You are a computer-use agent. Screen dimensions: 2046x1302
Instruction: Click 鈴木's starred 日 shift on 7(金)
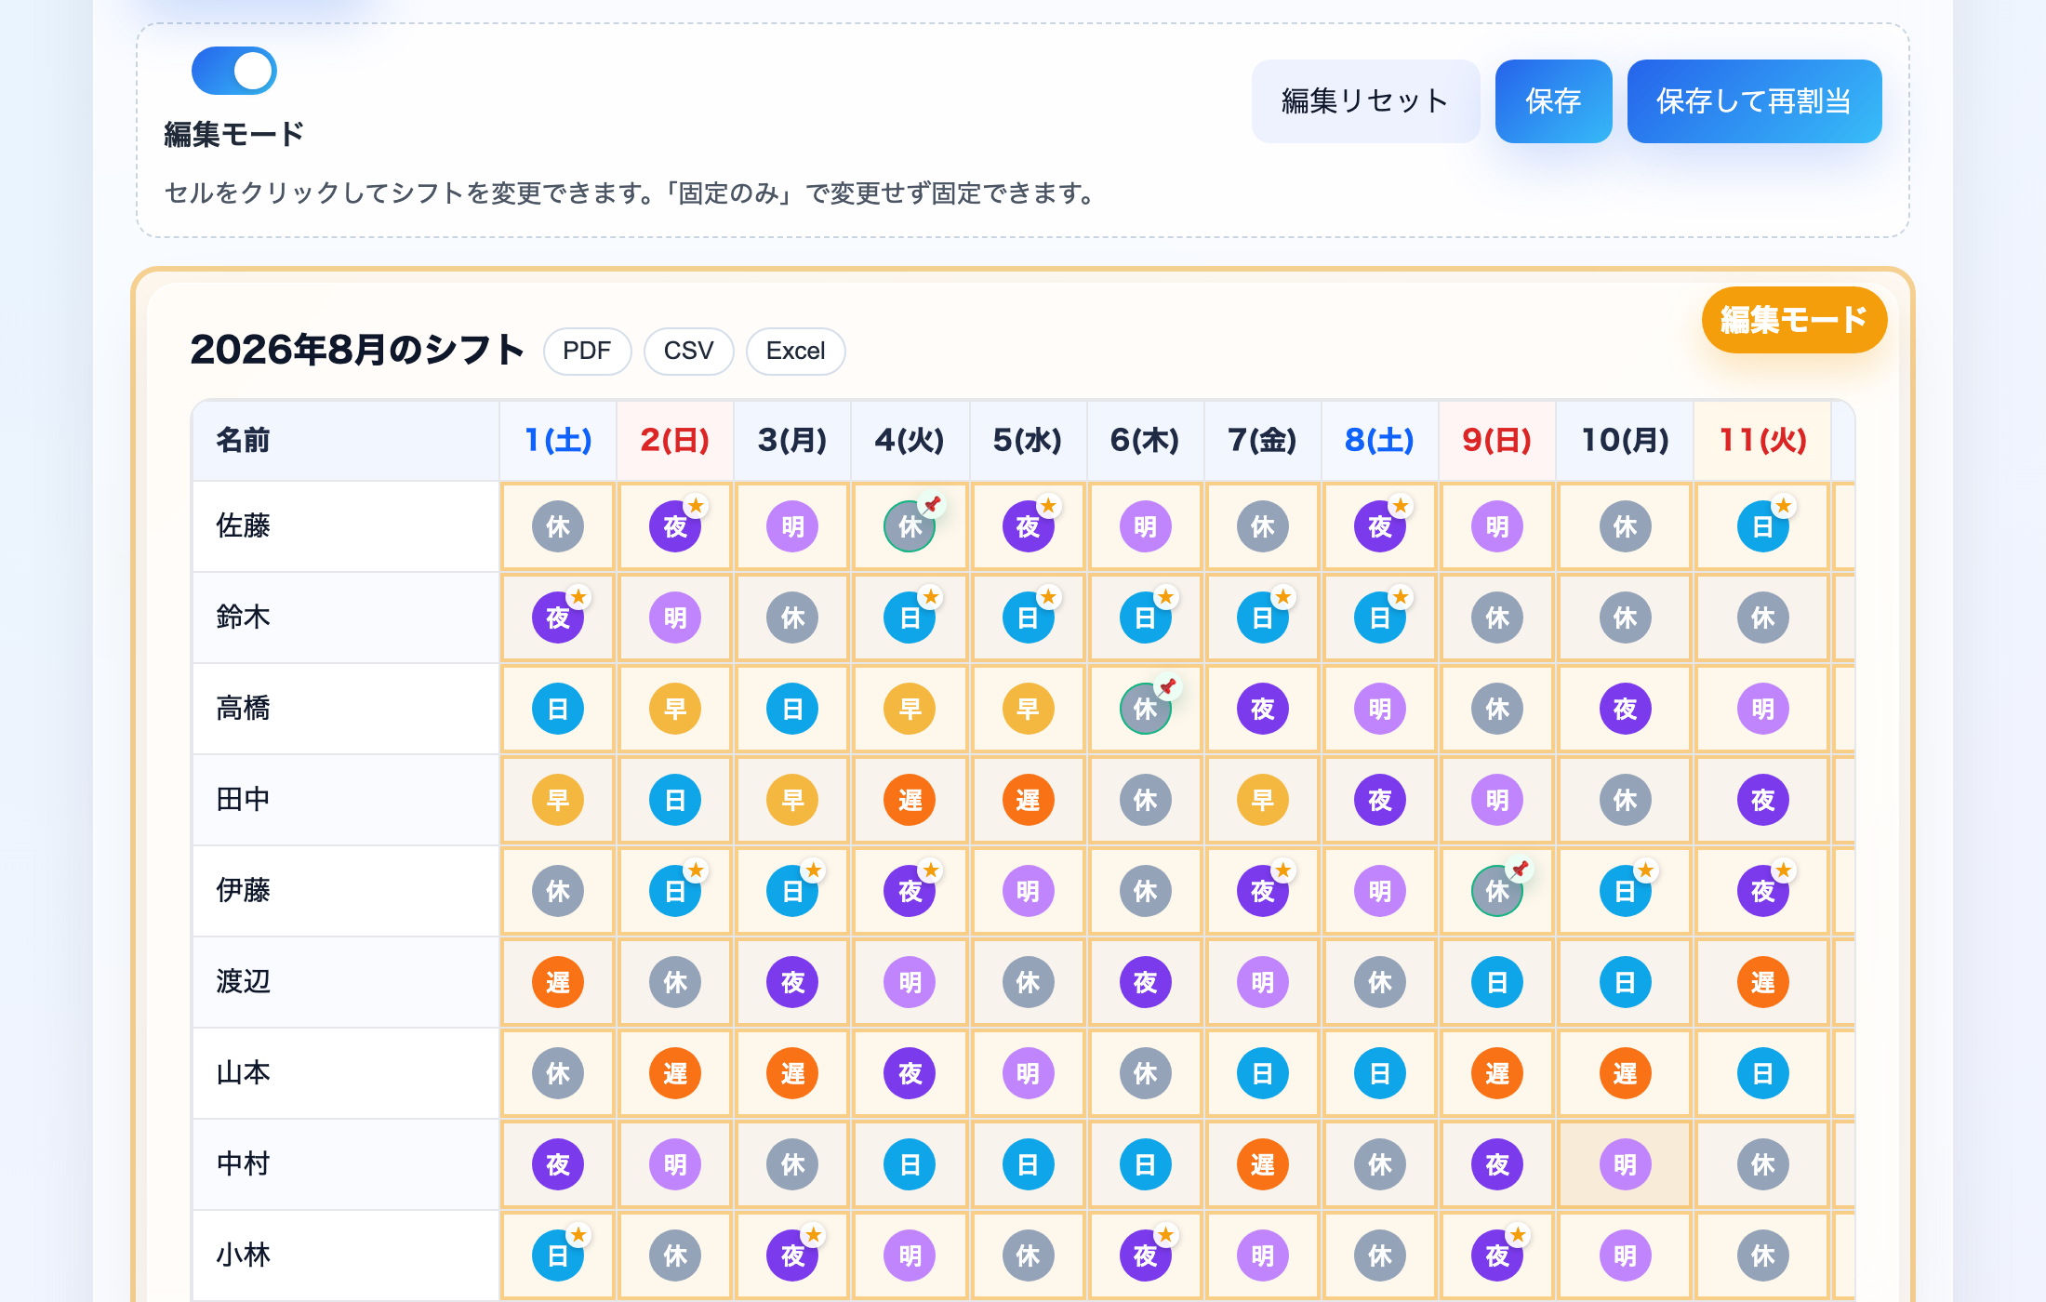pyautogui.click(x=1263, y=618)
